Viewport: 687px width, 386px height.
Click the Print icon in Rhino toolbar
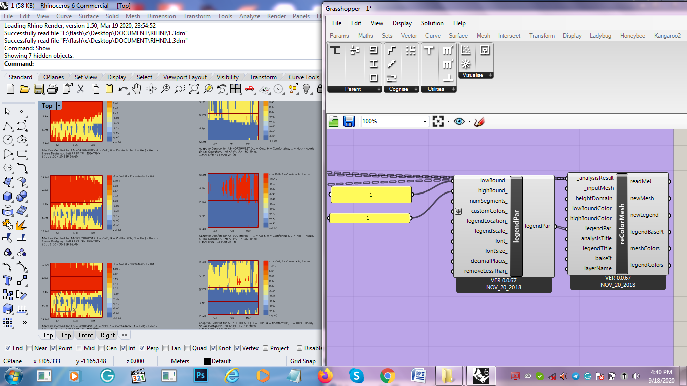click(52, 89)
